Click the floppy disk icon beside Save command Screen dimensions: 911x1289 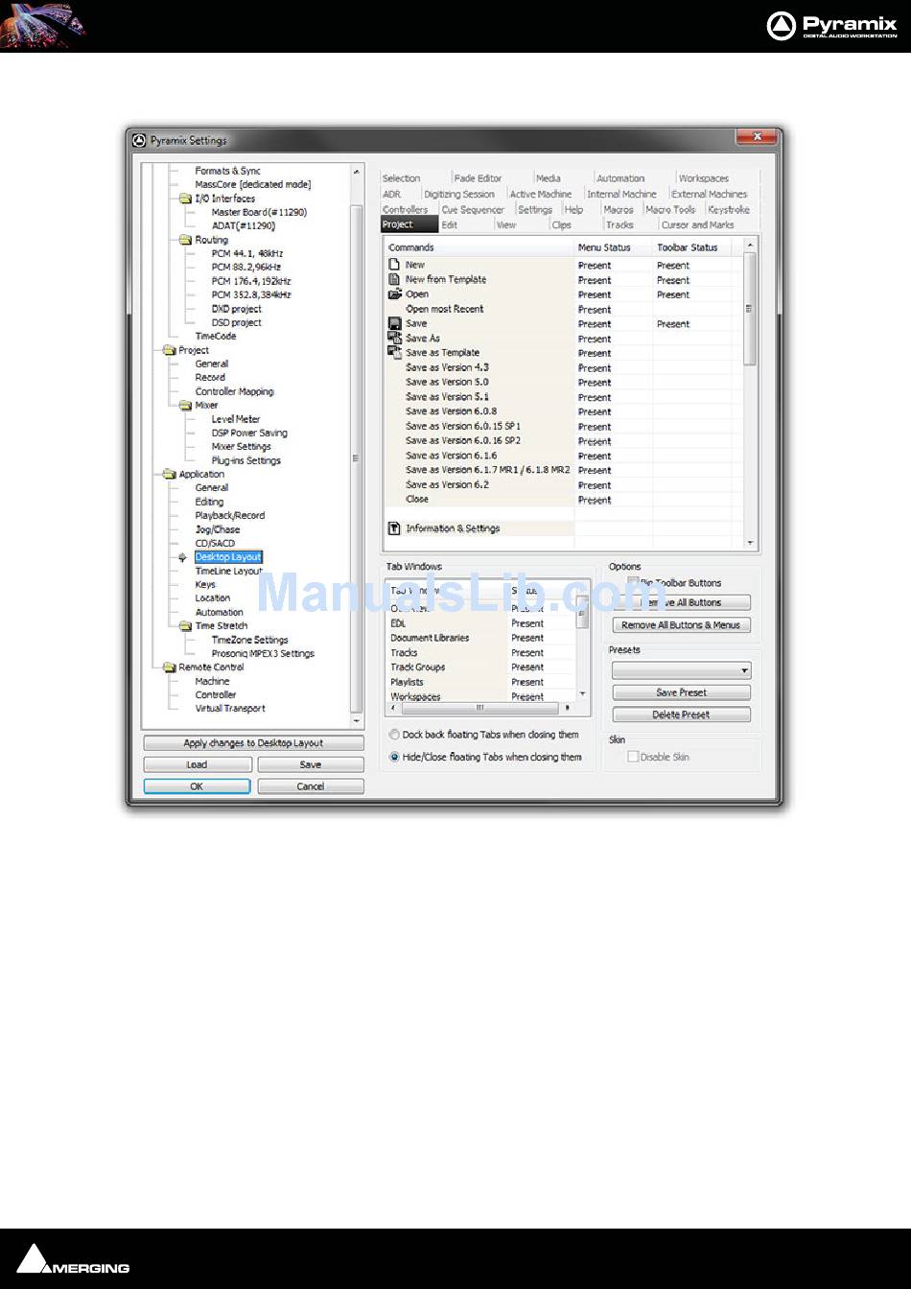tap(394, 323)
